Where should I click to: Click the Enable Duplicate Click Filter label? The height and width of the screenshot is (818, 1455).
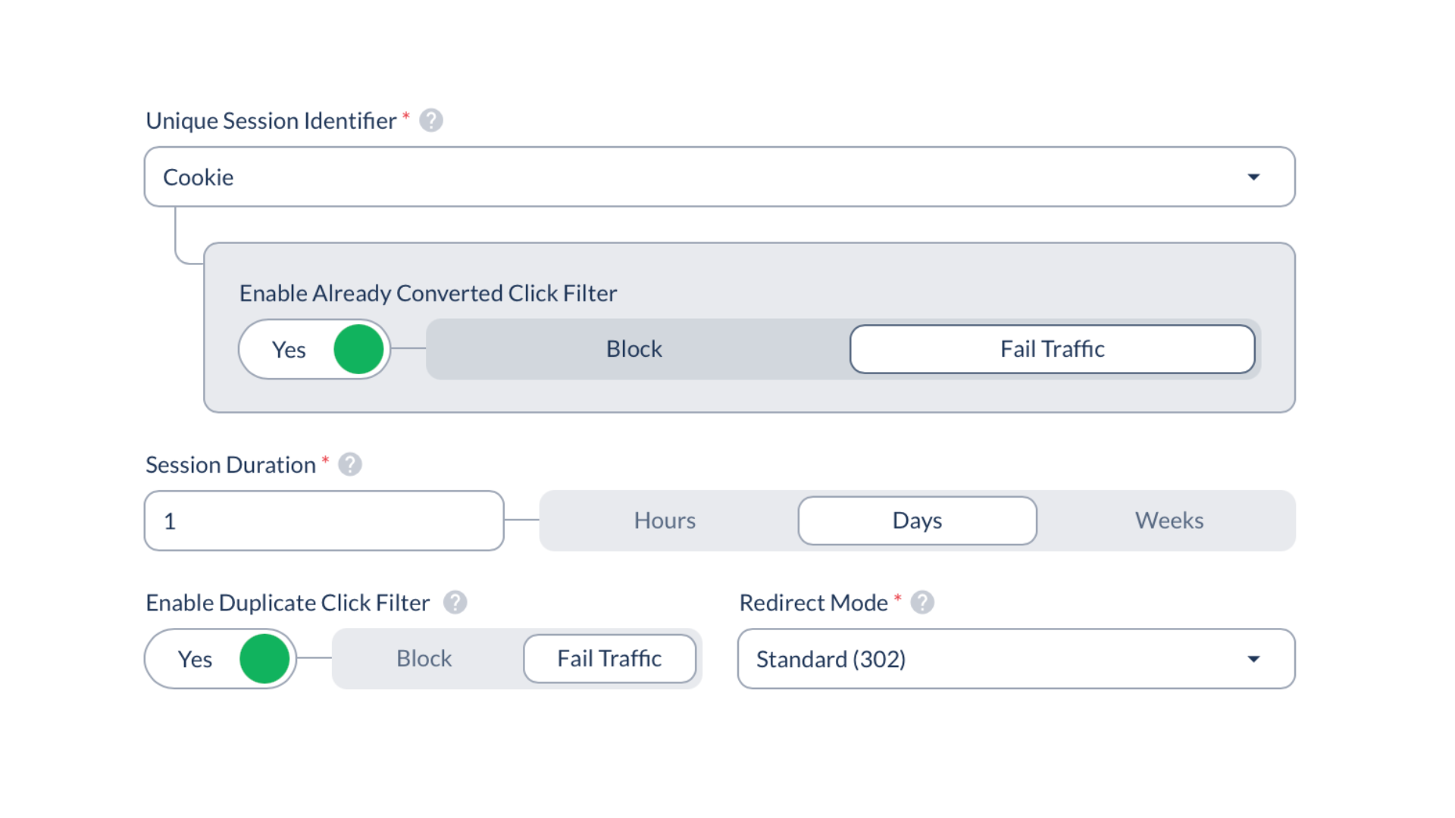click(288, 602)
